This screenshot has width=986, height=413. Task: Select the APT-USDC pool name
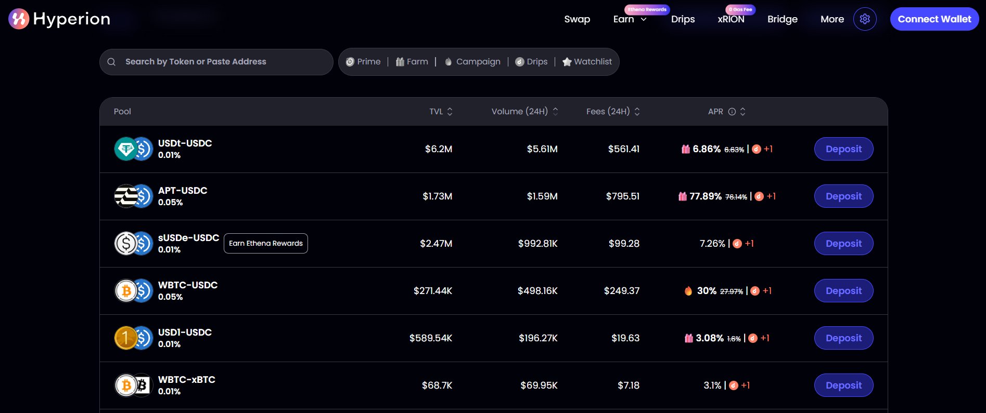pos(183,191)
